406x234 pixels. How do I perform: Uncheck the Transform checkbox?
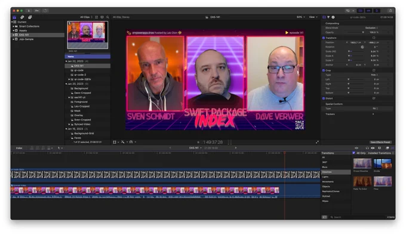coord(324,38)
